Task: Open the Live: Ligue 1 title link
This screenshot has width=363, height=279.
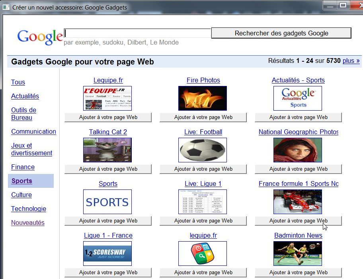Action: pos(203,183)
